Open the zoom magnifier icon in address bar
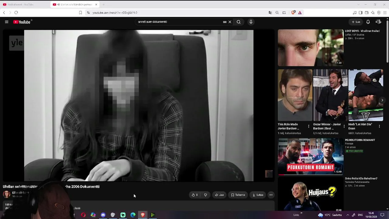The height and width of the screenshot is (219, 389). [277, 12]
